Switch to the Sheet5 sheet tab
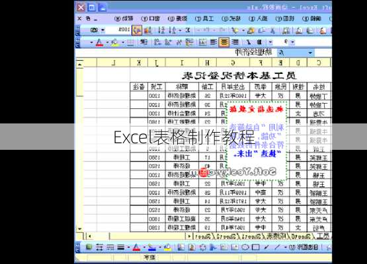Viewport: 367px width, 264px height. point(300,236)
